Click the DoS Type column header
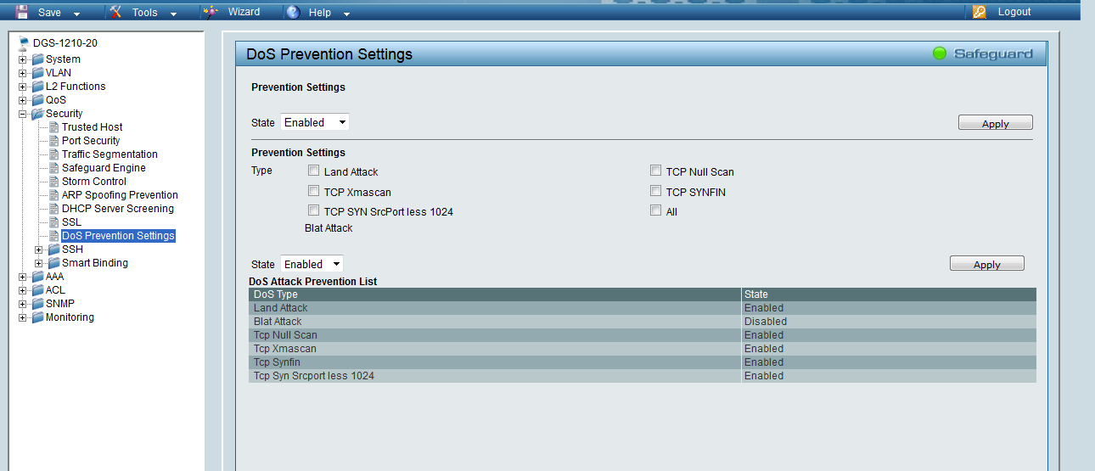 point(495,294)
